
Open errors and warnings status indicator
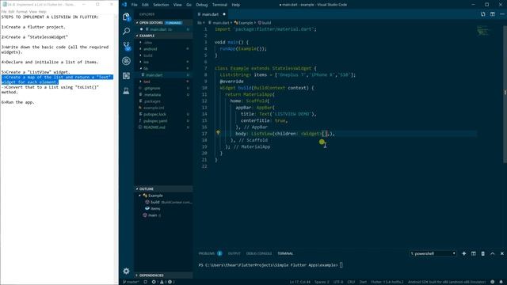pos(163,282)
